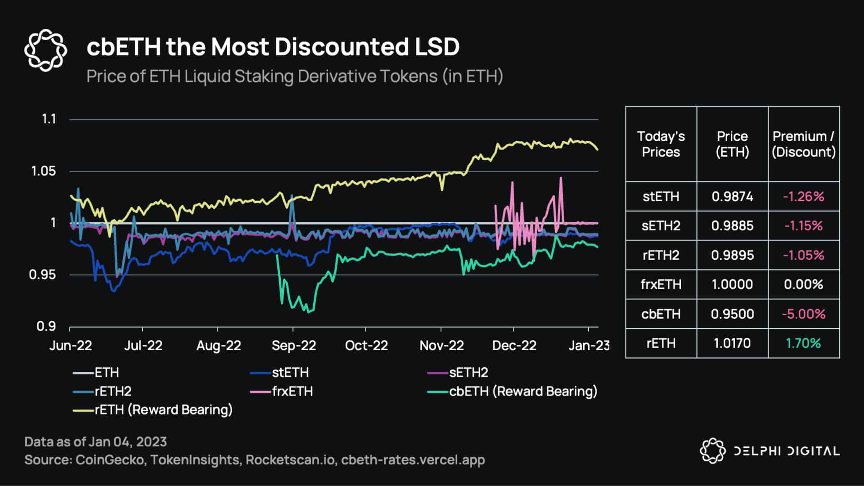
Task: Click the rETH row name cell in table
Action: coord(661,343)
